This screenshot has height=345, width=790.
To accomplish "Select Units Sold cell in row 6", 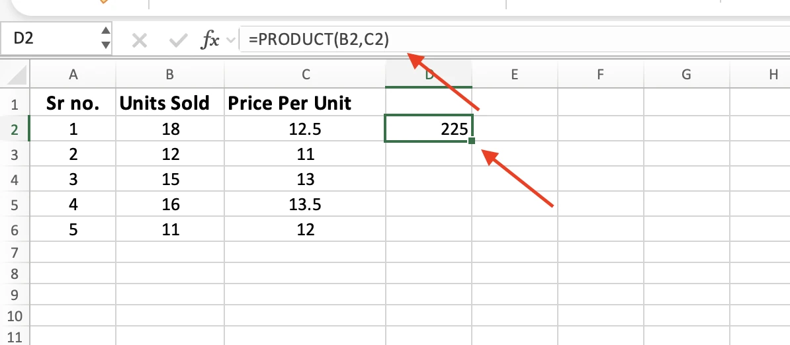I will (x=170, y=229).
